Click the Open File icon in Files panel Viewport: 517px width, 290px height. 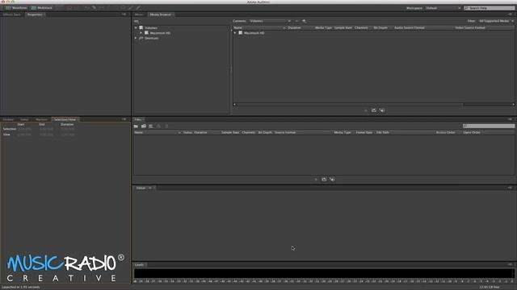coord(136,126)
